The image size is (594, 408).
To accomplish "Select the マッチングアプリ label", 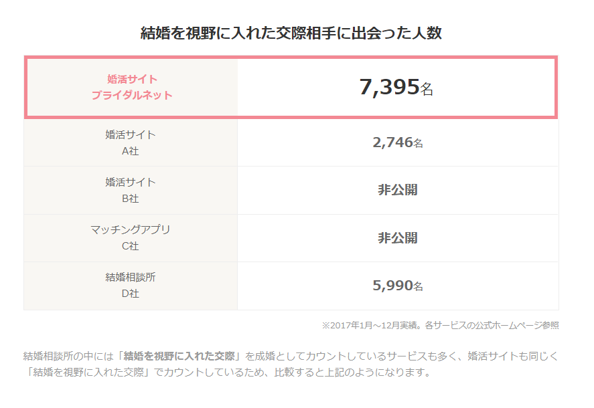I will tap(131, 229).
